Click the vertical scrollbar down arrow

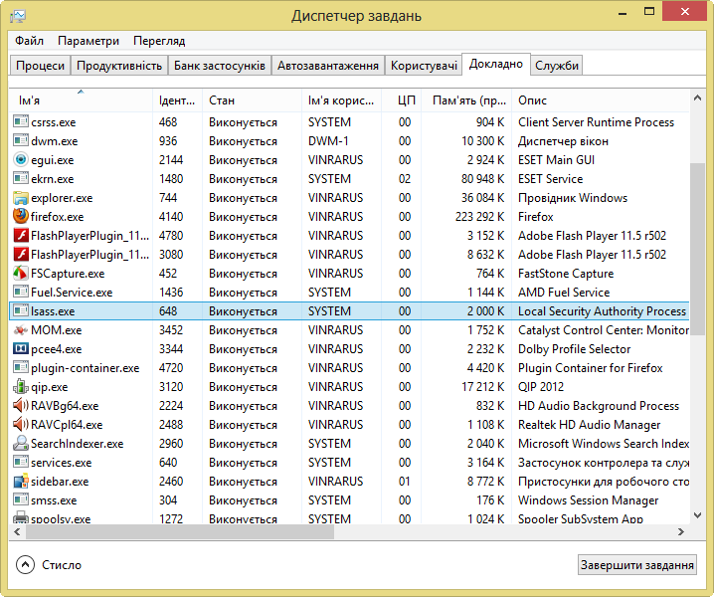point(697,515)
